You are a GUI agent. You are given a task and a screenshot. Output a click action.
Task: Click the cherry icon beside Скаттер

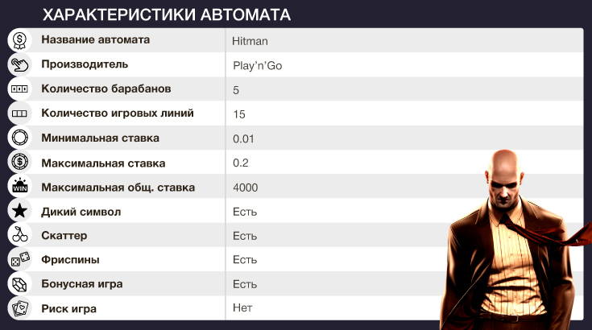pyautogui.click(x=19, y=236)
